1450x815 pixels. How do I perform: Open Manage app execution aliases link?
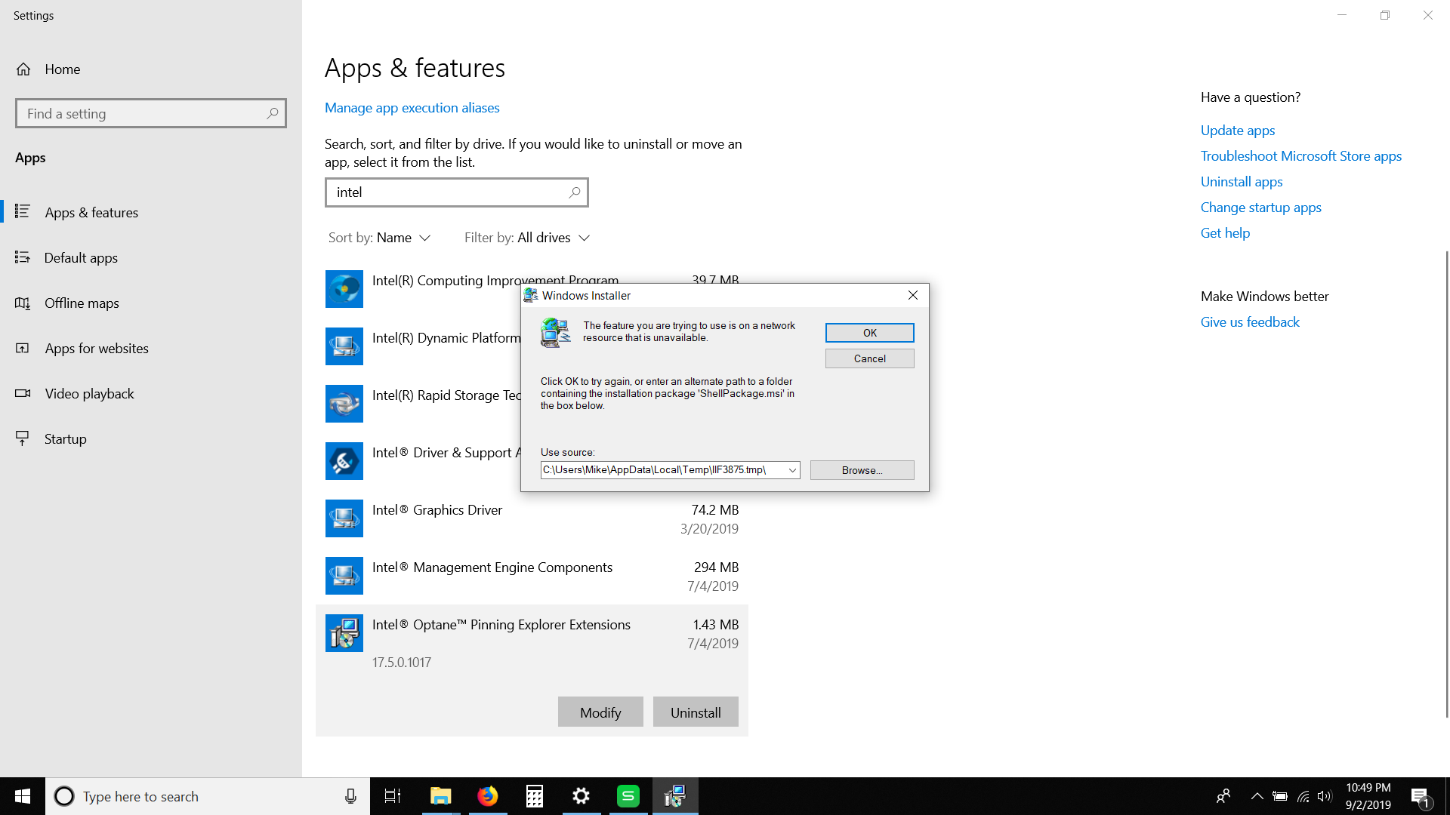[412, 108]
